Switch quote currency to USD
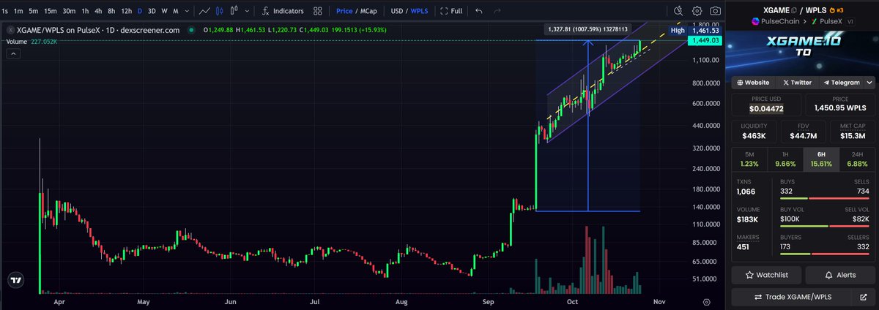 click(x=397, y=11)
